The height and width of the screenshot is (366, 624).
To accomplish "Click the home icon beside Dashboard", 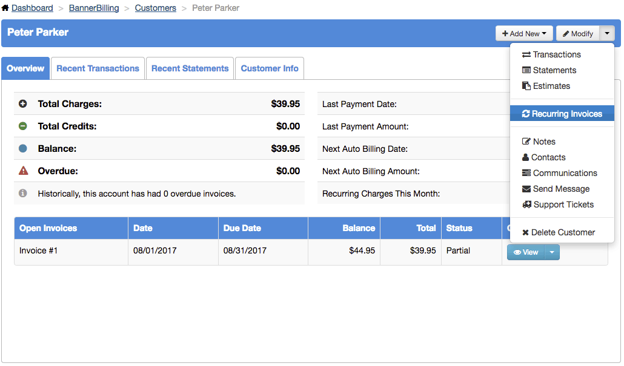I will tap(5, 8).
